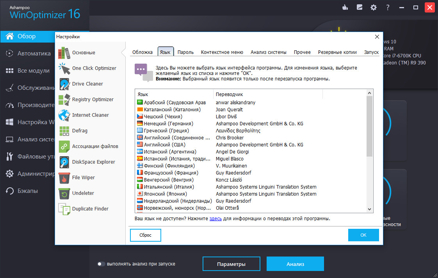Switch to the Прочее tab

pyautogui.click(x=302, y=52)
